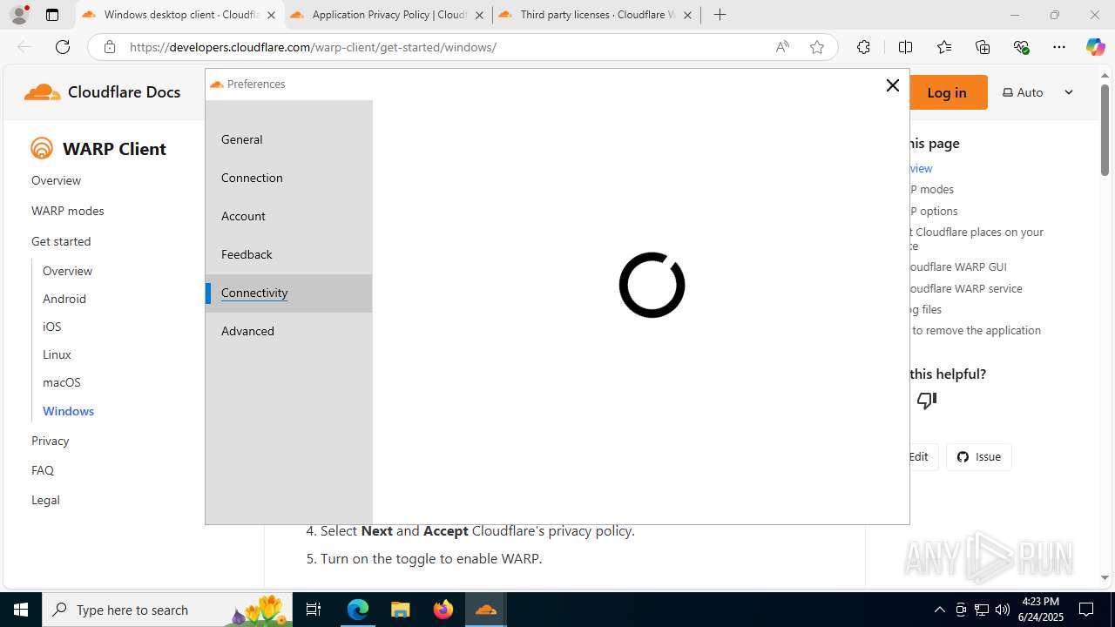Click the Browser essentials icon
Viewport: 1115px width, 627px height.
click(1022, 47)
